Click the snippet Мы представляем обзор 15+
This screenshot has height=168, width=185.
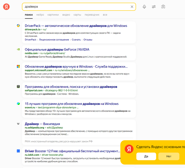[77, 113]
